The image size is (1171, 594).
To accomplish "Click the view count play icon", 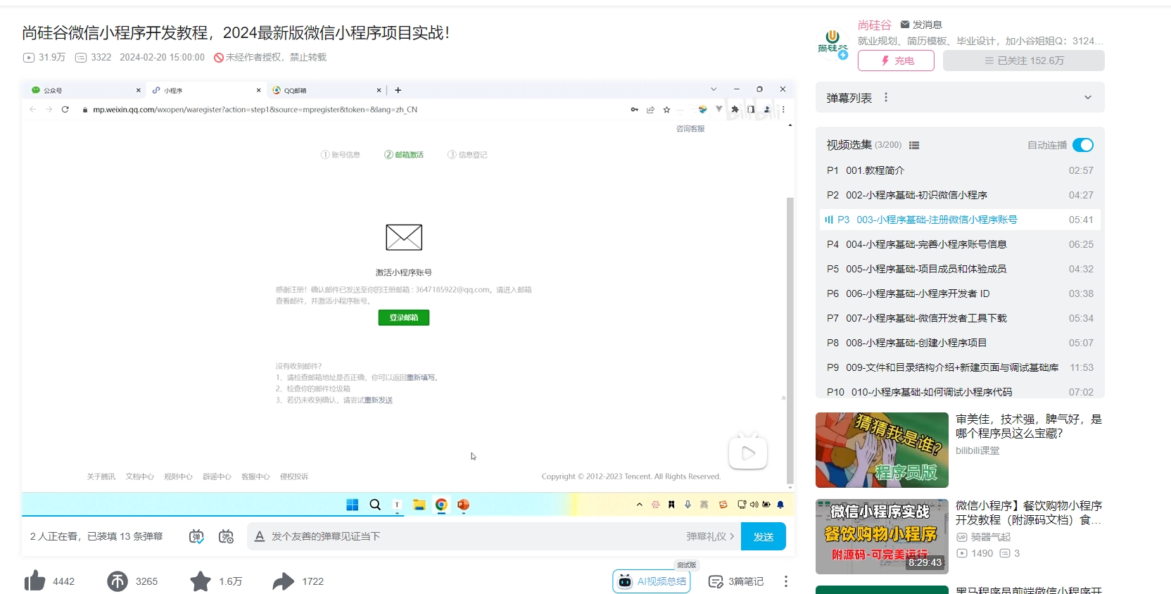I will click(x=28, y=58).
